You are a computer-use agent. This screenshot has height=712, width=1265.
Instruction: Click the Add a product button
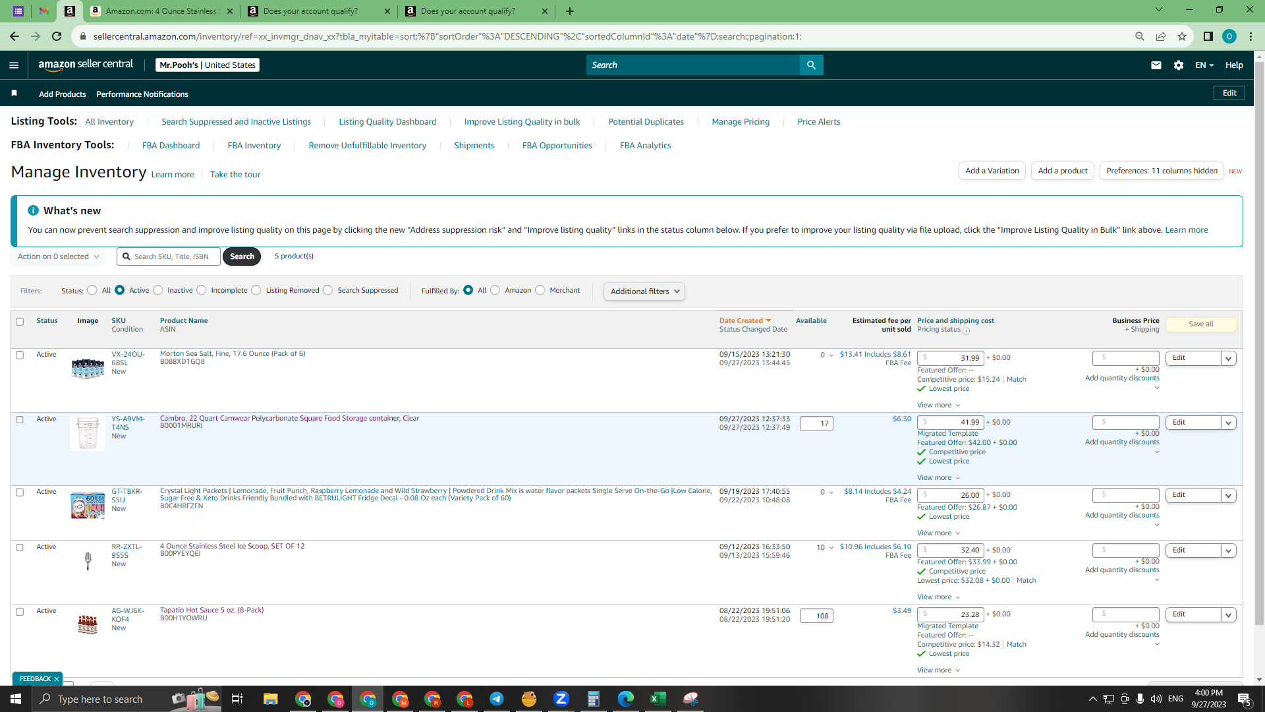coord(1063,171)
